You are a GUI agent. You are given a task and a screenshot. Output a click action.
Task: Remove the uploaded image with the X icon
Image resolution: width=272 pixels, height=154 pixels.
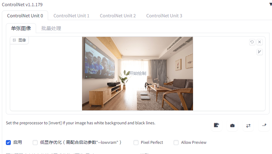coord(260,42)
